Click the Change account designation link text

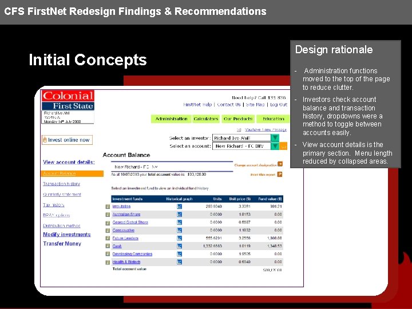(255, 165)
